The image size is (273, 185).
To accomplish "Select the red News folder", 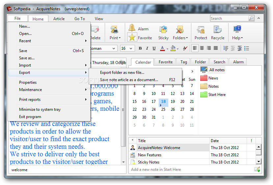I will (x=209, y=78).
